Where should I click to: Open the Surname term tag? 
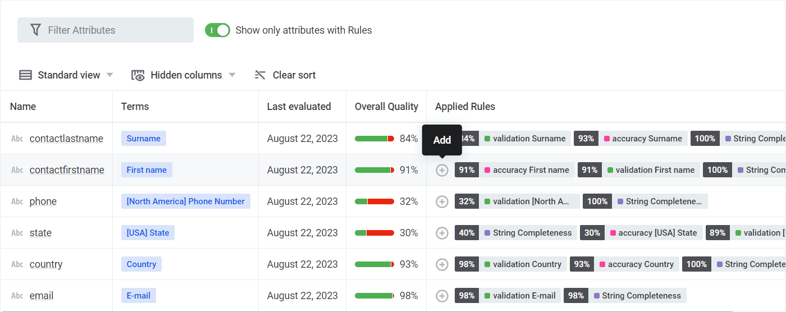(x=144, y=139)
